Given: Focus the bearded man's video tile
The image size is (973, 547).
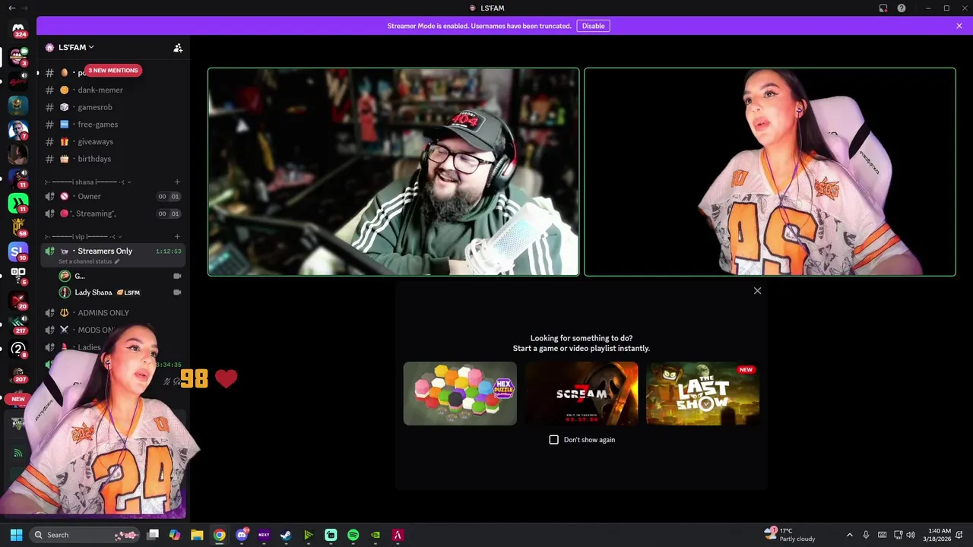Looking at the screenshot, I should [394, 172].
